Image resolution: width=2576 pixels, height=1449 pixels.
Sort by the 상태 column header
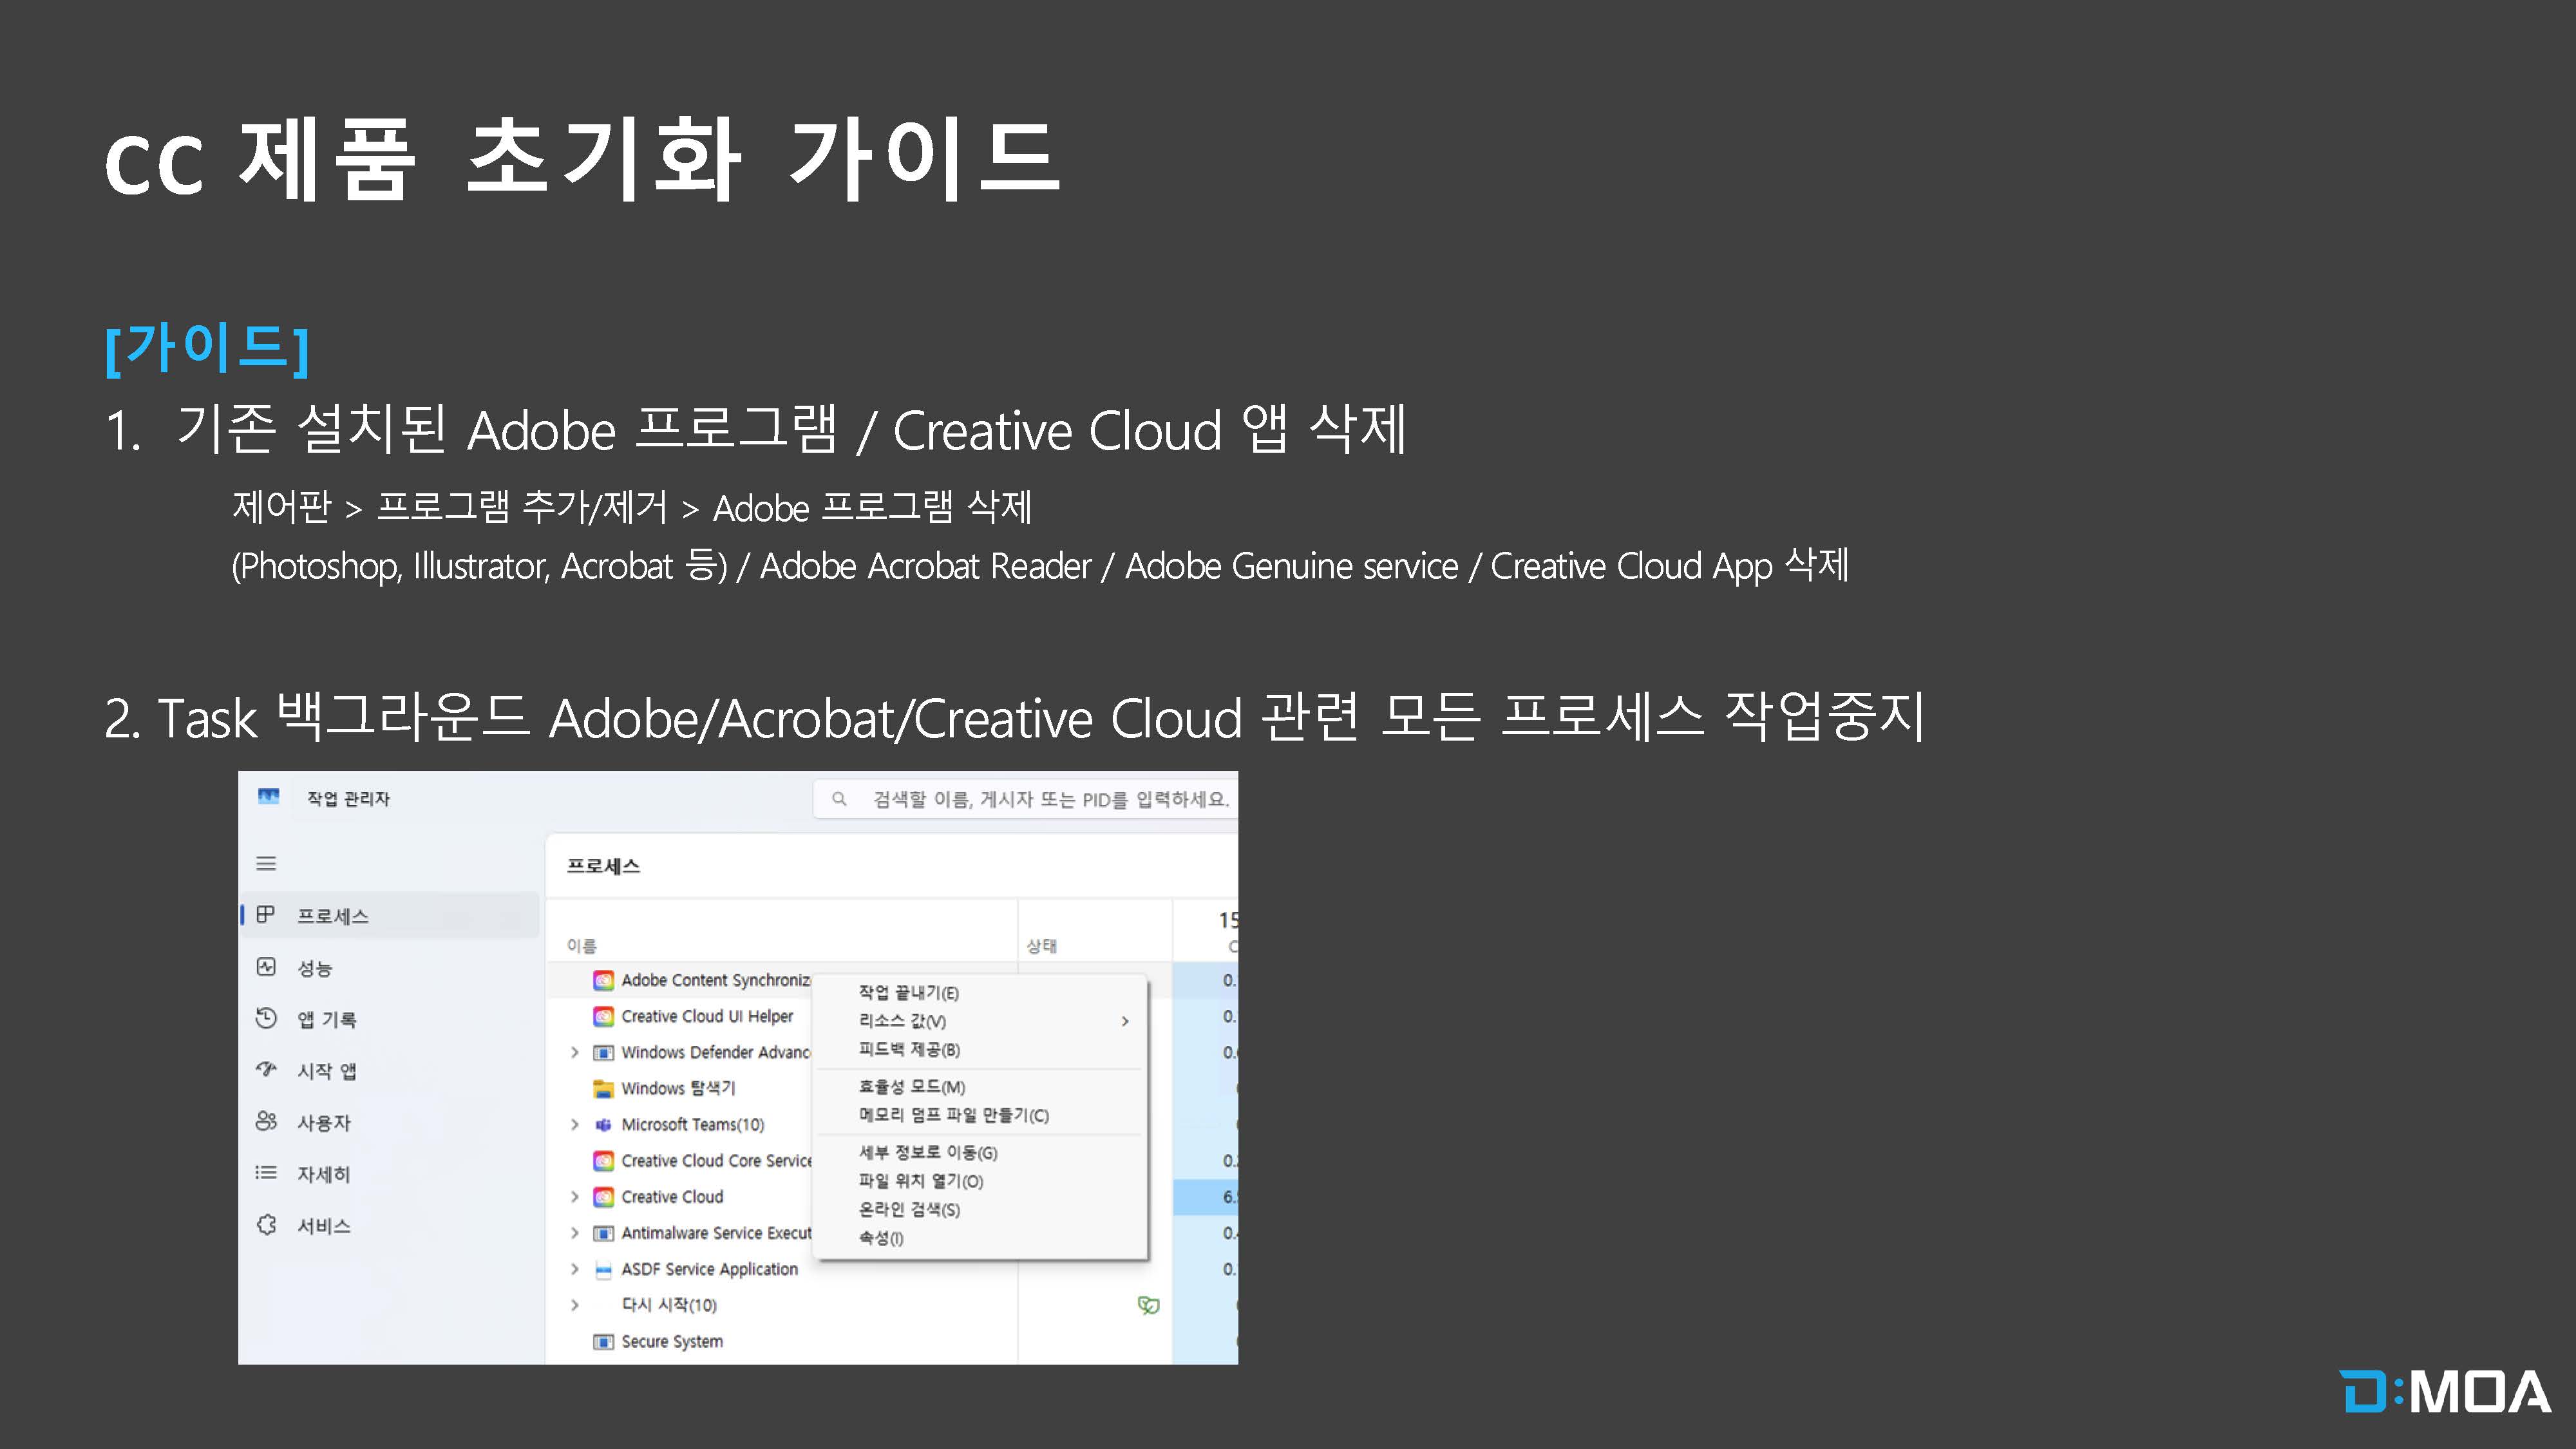click(x=1041, y=945)
